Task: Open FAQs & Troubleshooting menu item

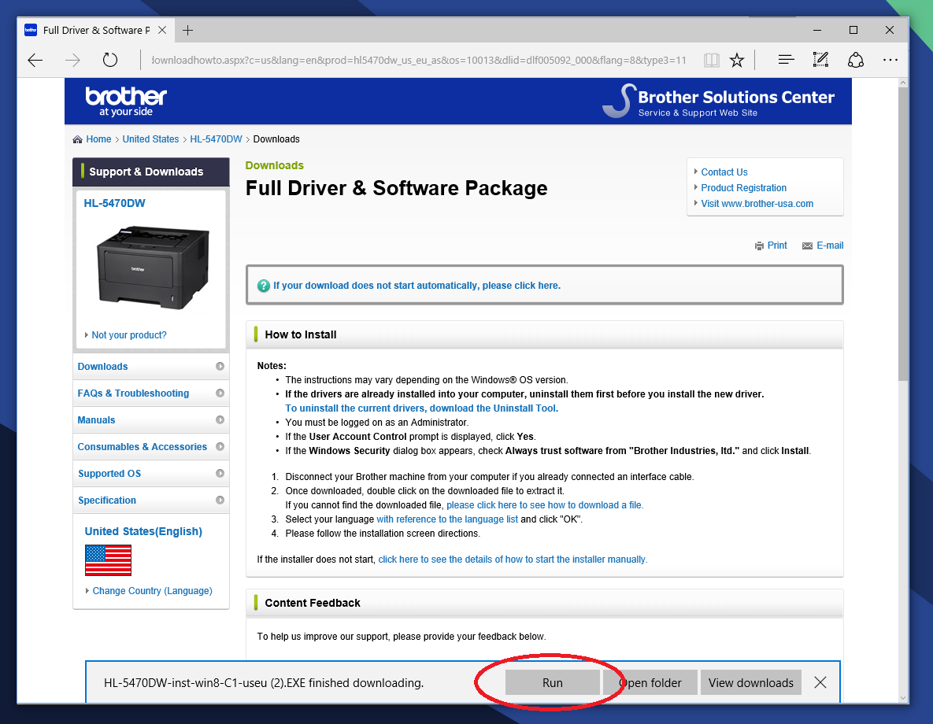Action: pyautogui.click(x=151, y=393)
